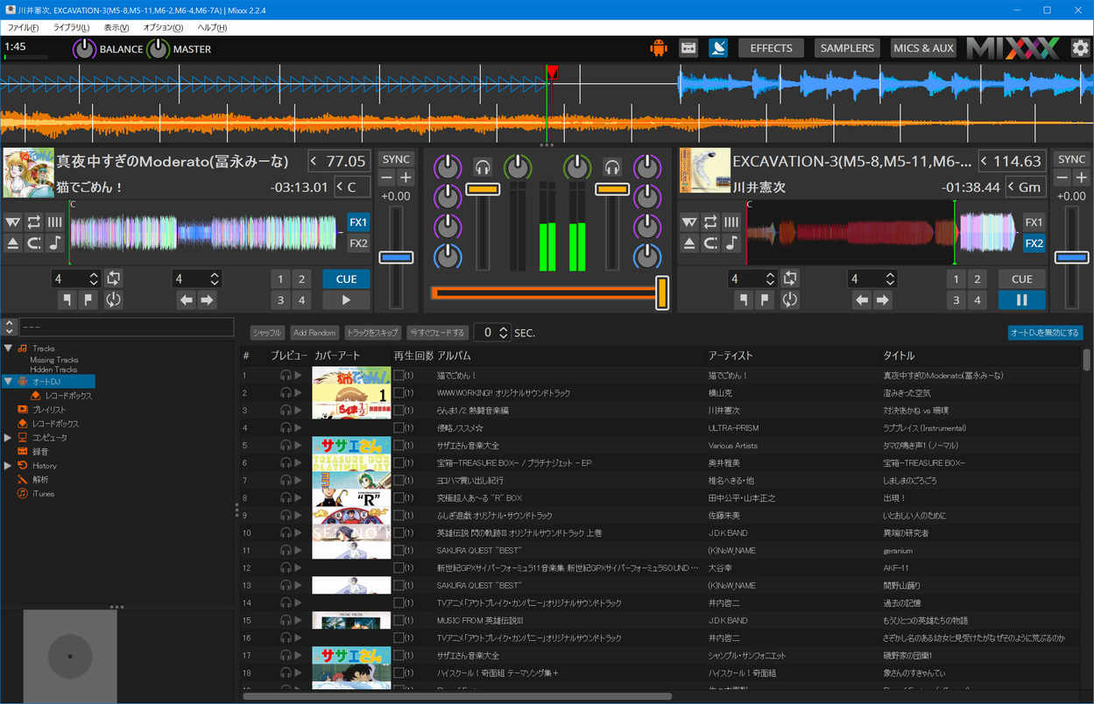This screenshot has height=704, width=1094.
Task: Open the 表示(V) menu
Action: point(116,28)
